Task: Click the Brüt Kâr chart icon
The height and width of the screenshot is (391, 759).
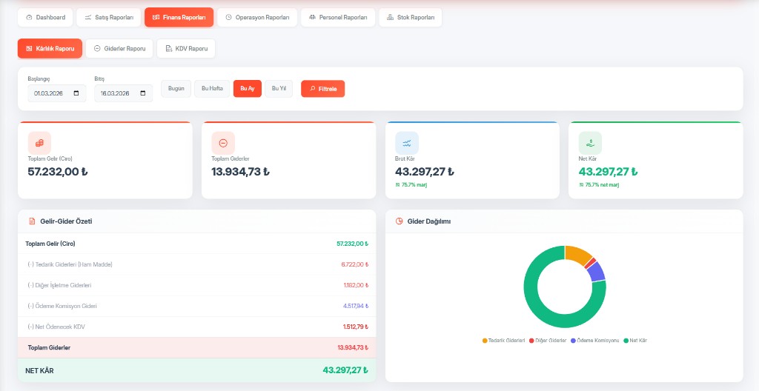Action: 407,143
